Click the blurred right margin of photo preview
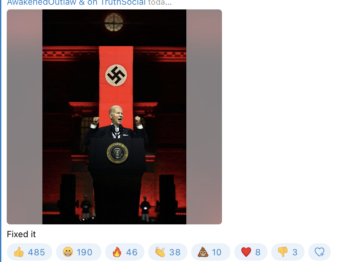The height and width of the screenshot is (262, 337). [x=204, y=117]
